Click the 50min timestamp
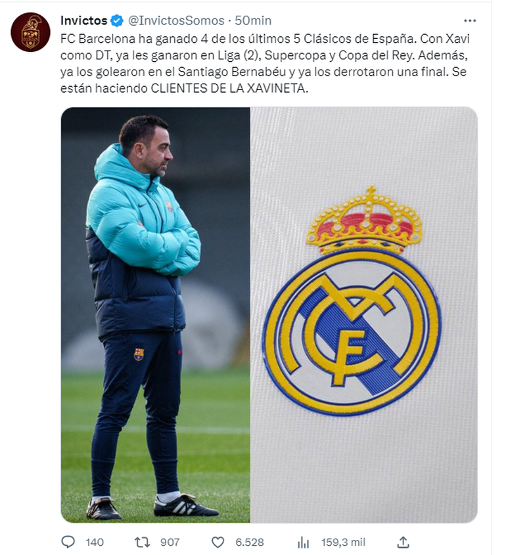This screenshot has height=555, width=506. (x=253, y=20)
